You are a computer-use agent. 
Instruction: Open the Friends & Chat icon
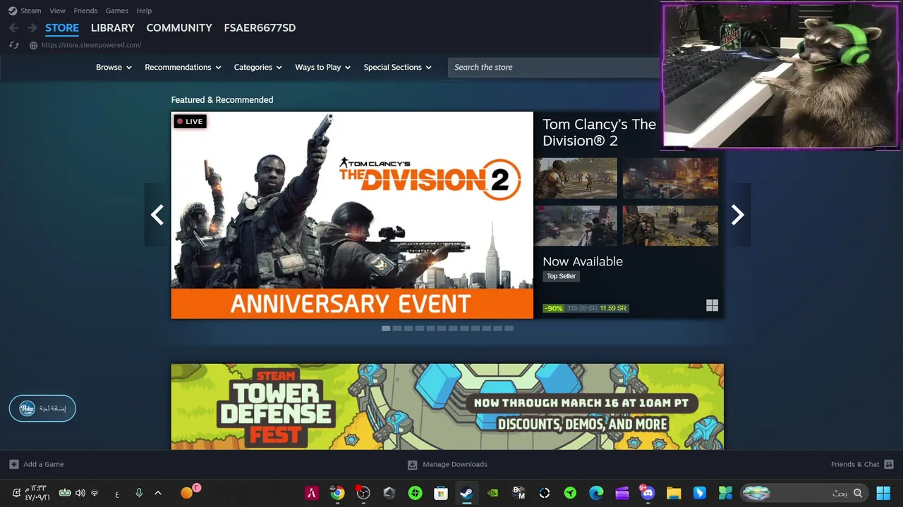point(889,464)
